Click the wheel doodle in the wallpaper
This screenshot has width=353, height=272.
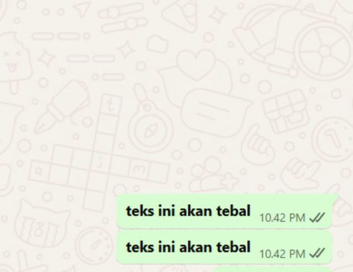point(324,51)
